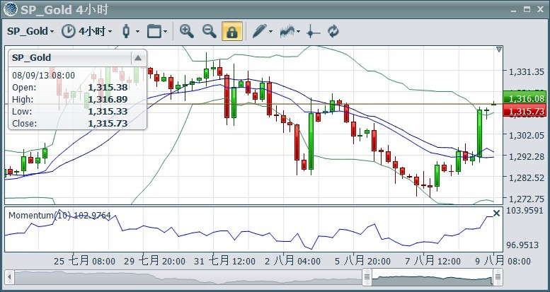The image size is (550, 292).
Task: Open the SP_Gold instrument dropdown
Action: [x=30, y=31]
